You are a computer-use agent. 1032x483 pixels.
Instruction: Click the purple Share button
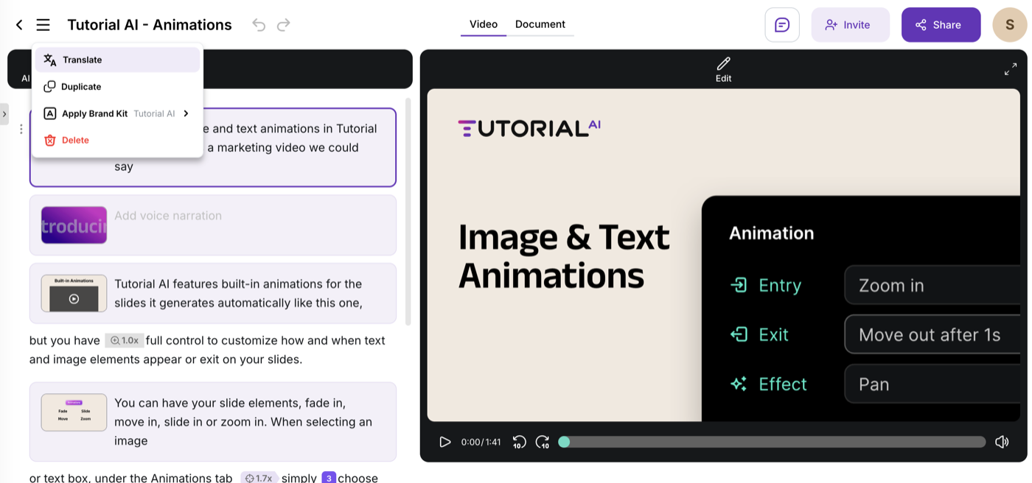coord(941,25)
